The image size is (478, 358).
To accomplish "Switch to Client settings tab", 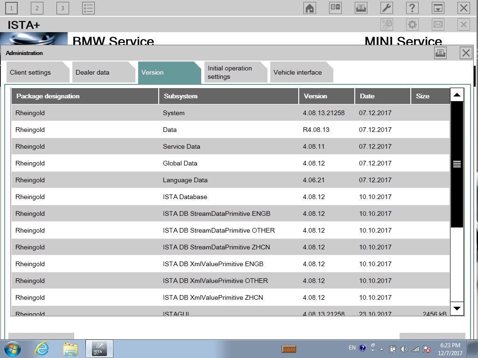I will 38,72.
